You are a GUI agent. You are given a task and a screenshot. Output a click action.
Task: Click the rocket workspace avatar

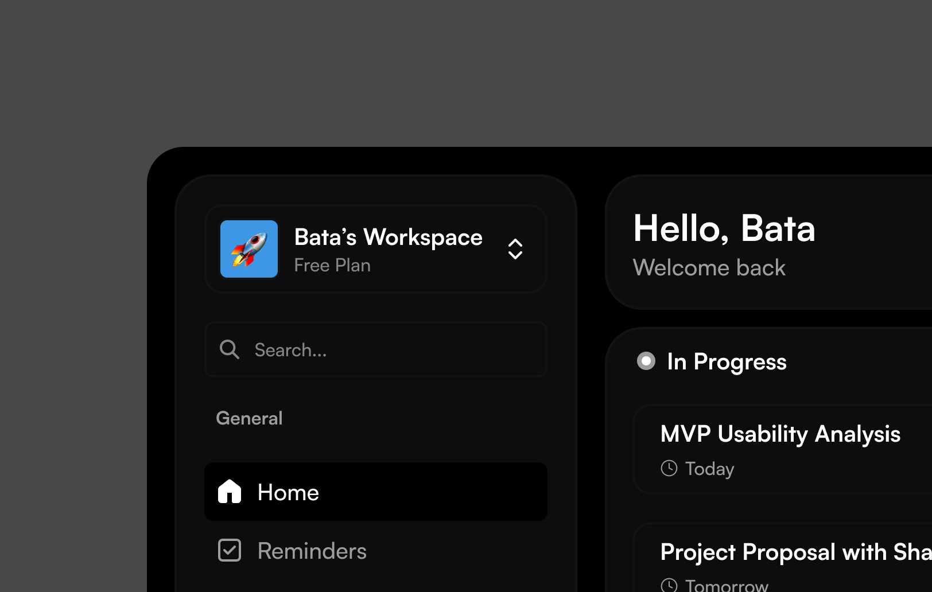(x=249, y=249)
